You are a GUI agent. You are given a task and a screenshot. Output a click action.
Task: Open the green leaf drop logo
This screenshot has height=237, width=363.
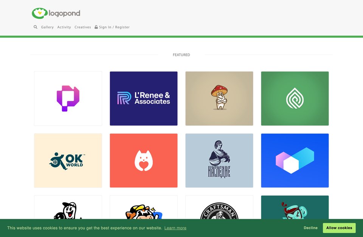click(295, 99)
